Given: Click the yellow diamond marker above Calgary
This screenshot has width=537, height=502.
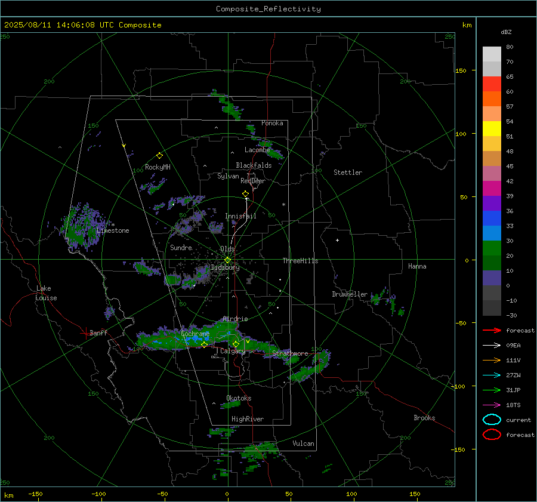Looking at the screenshot, I should (236, 344).
